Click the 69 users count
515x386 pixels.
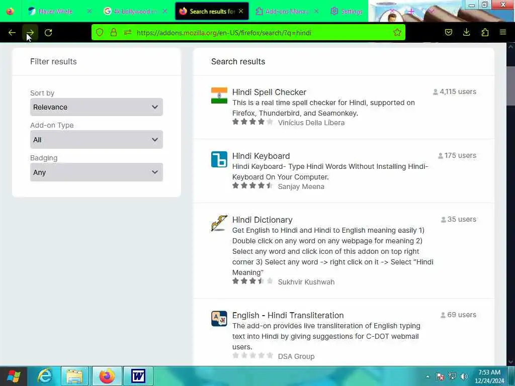click(458, 315)
